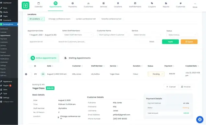This screenshot has height=125, width=206.
Task: Click the green Apply button
Action: tap(170, 42)
